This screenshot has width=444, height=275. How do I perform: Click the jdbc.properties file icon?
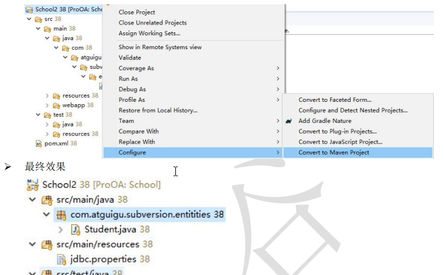pyautogui.click(x=62, y=259)
